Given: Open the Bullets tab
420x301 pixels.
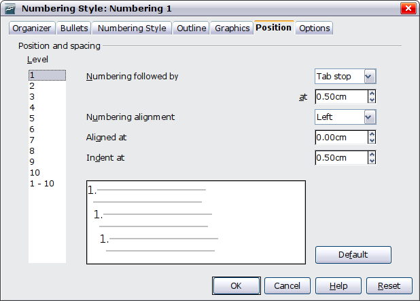Looking at the screenshot, I should (x=73, y=28).
